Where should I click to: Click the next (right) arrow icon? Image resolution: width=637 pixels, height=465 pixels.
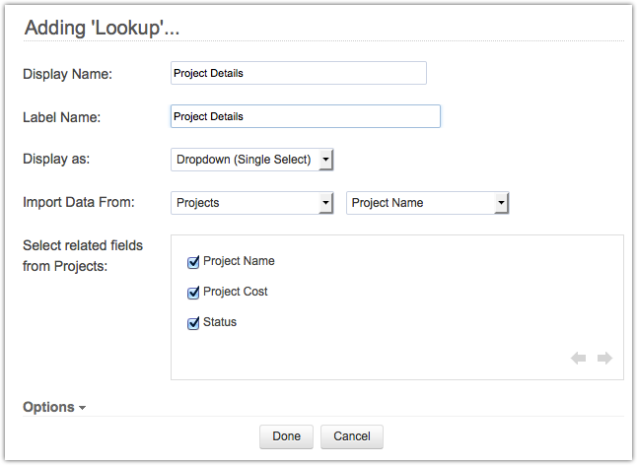point(604,359)
